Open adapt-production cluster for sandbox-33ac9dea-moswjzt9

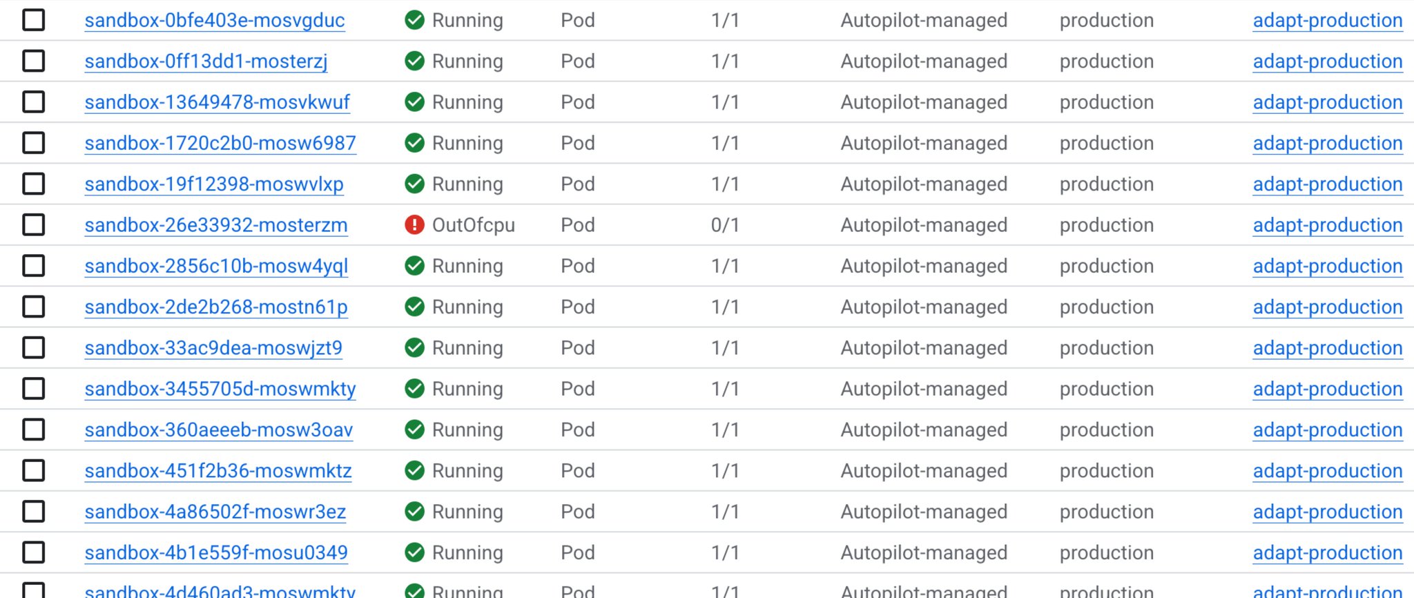(1328, 348)
